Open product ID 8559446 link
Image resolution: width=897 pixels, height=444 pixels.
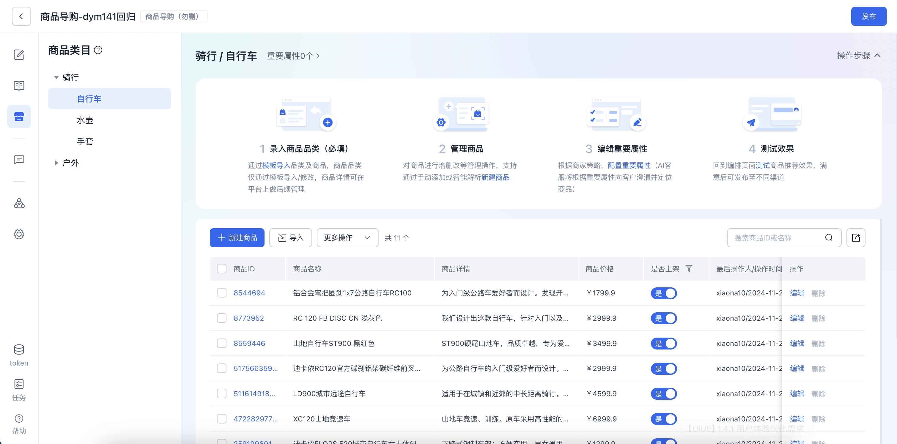tap(249, 343)
